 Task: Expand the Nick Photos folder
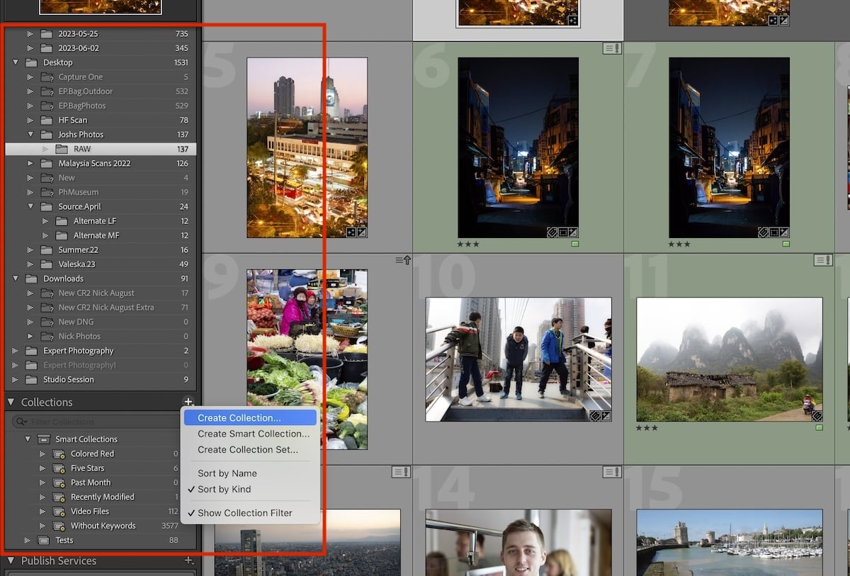point(29,336)
